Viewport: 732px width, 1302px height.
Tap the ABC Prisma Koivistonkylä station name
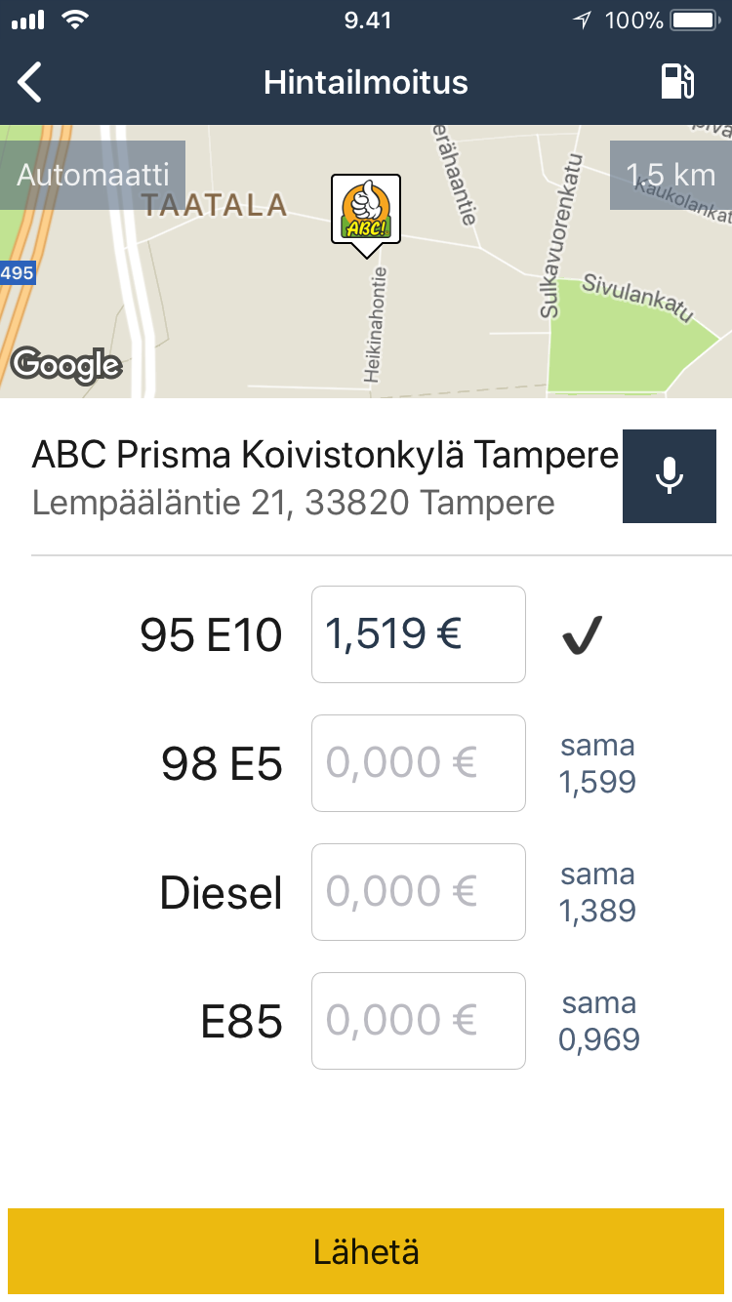tap(325, 456)
